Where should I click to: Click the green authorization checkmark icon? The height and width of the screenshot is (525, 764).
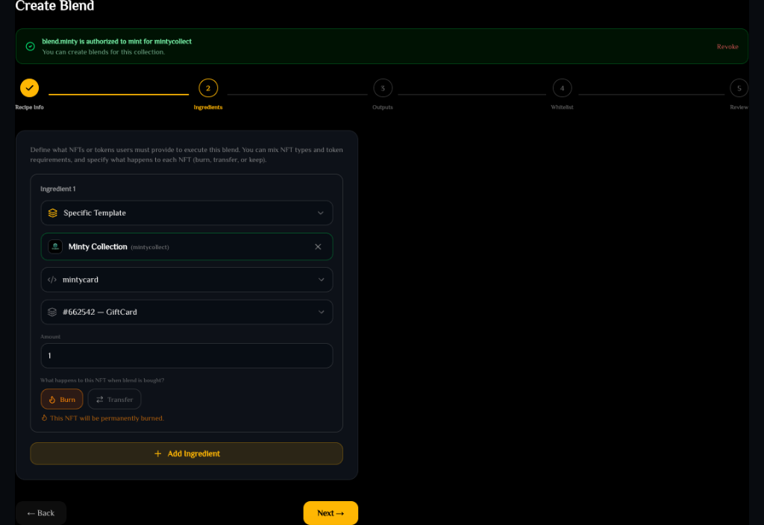[x=30, y=46]
